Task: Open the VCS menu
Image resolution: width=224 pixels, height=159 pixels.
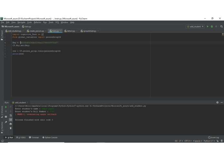Action: (x=57, y=23)
